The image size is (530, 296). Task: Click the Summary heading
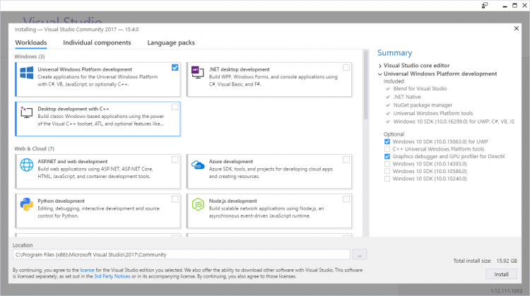pos(395,53)
